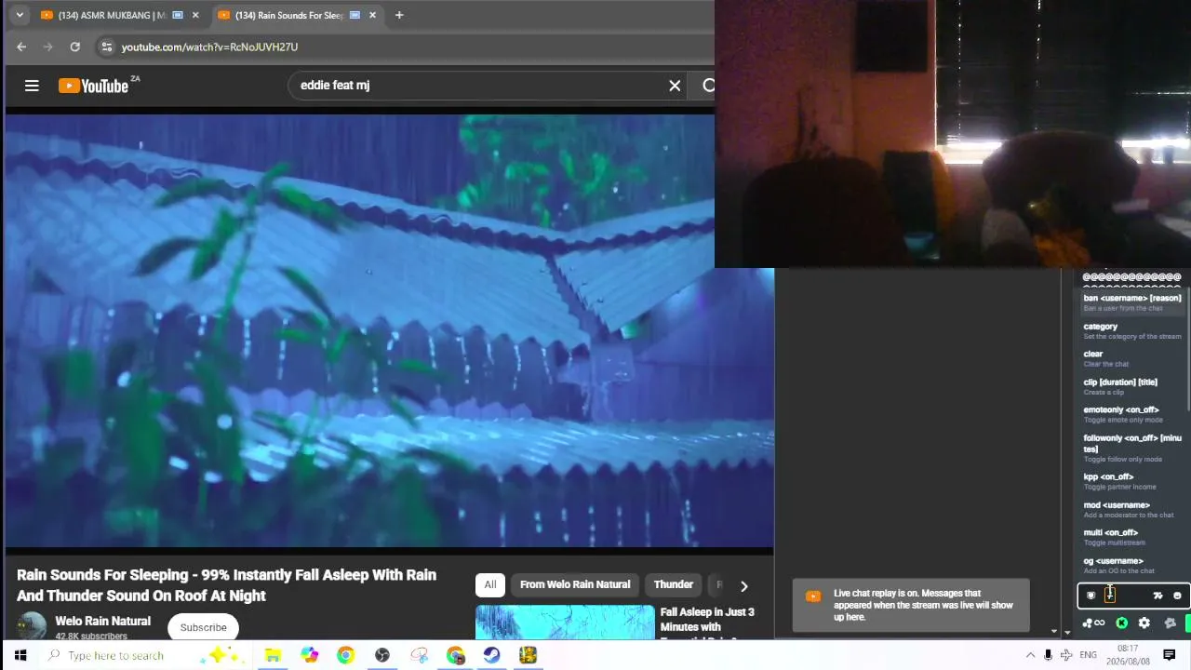The width and height of the screenshot is (1191, 670).
Task: Open Google Chrome from the taskbar
Action: (x=345, y=655)
